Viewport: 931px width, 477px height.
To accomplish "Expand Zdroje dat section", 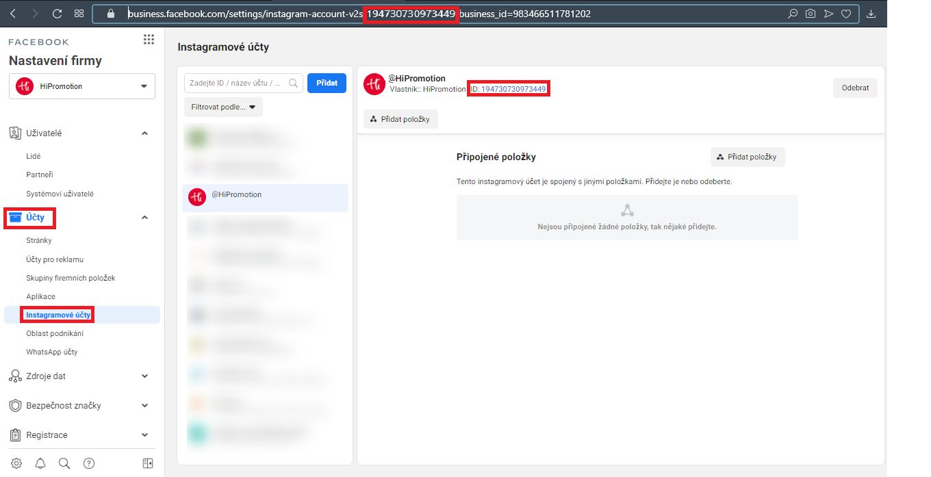I will (144, 376).
